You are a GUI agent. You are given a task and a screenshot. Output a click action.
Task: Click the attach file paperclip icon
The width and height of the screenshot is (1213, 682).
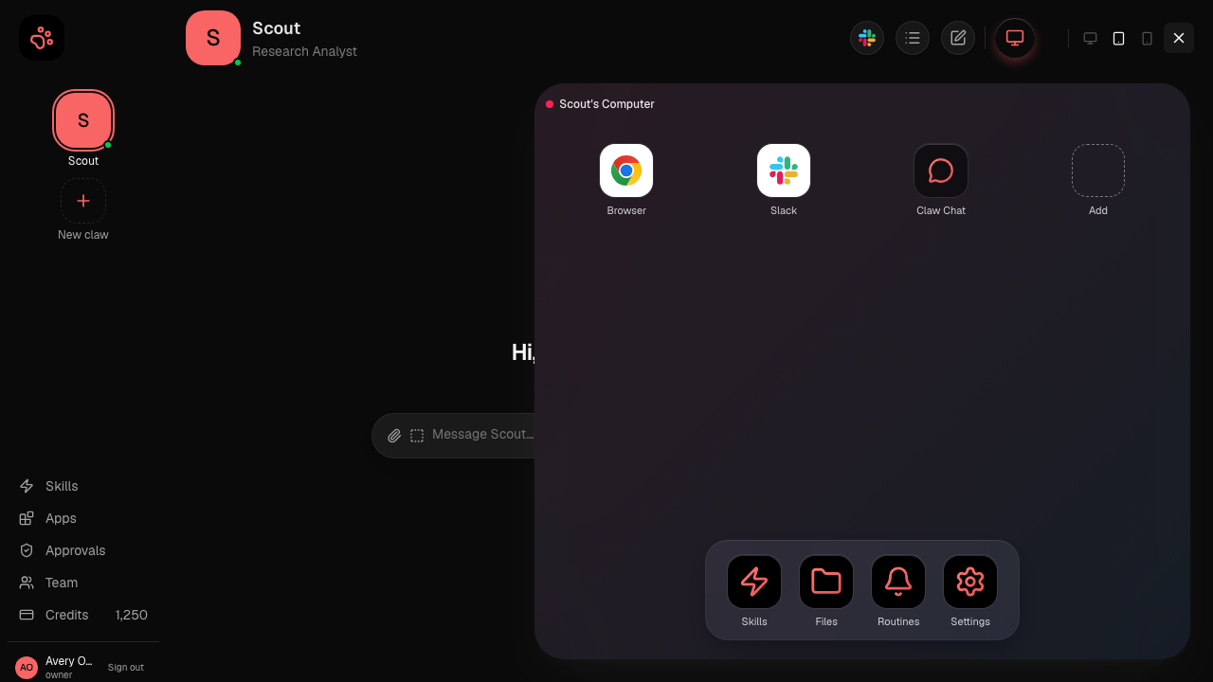(x=394, y=436)
